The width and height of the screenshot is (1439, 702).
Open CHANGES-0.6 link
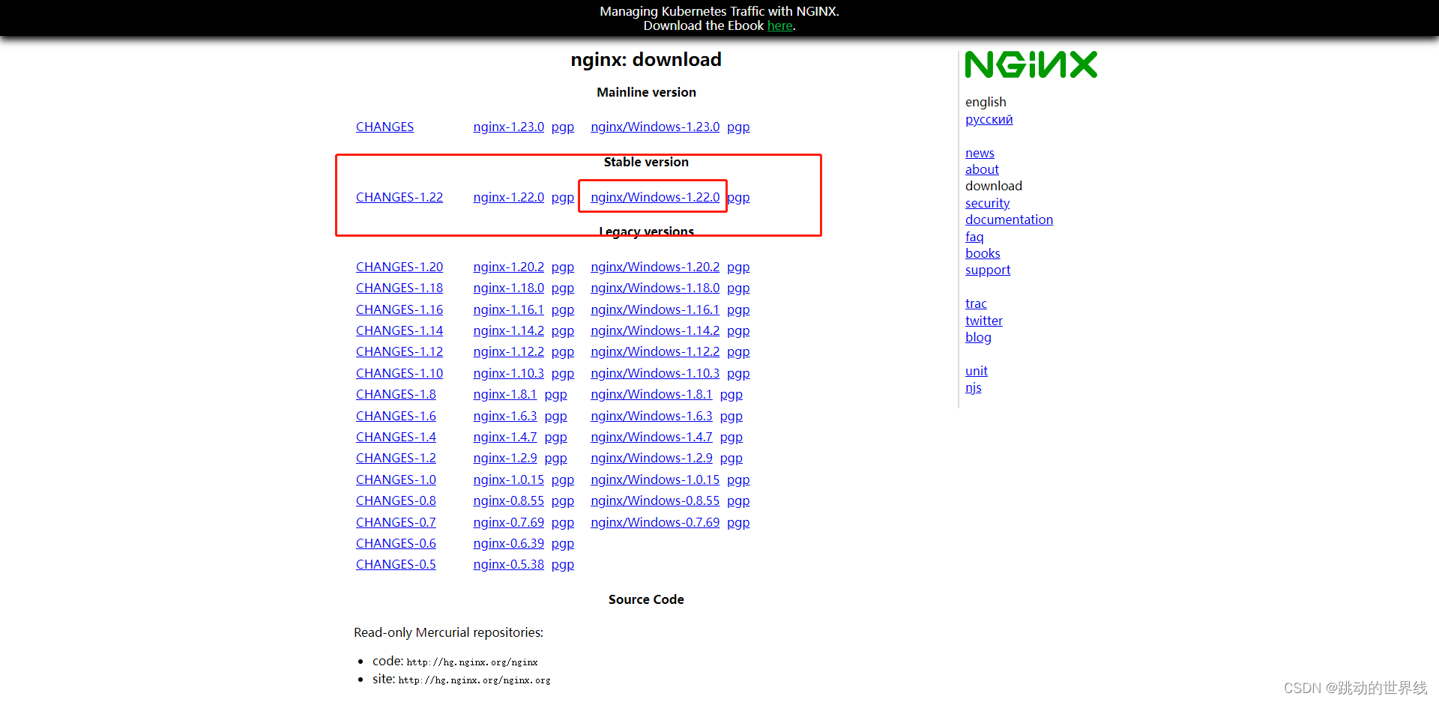396,543
